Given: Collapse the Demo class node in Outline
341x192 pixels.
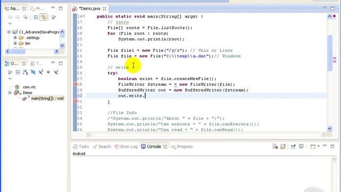Looking at the screenshot, I should (x=10, y=92).
